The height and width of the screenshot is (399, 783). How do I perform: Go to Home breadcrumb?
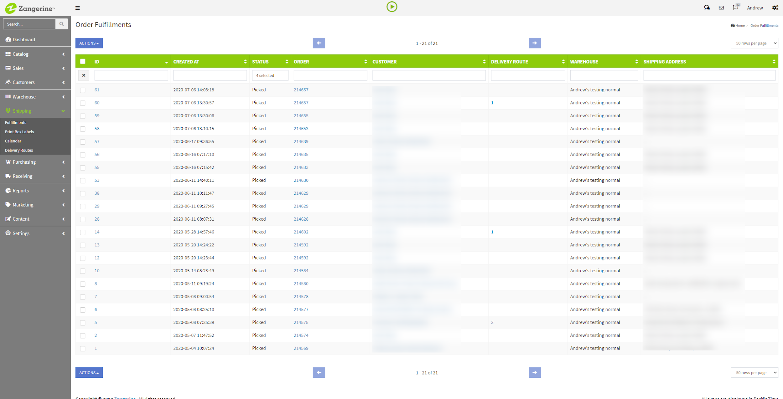coord(738,25)
